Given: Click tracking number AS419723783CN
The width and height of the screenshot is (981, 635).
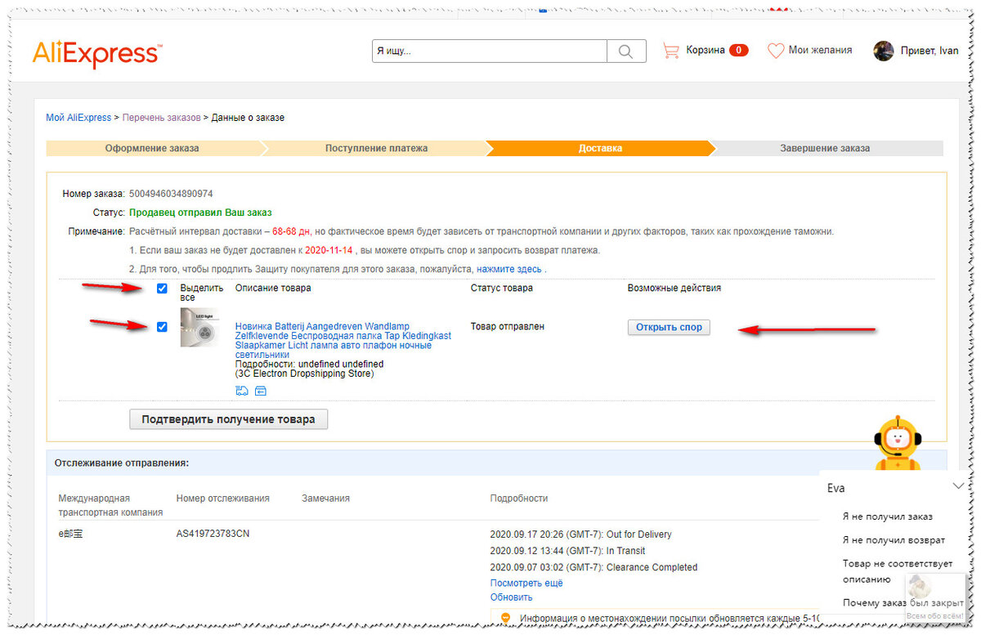Looking at the screenshot, I should coord(213,534).
